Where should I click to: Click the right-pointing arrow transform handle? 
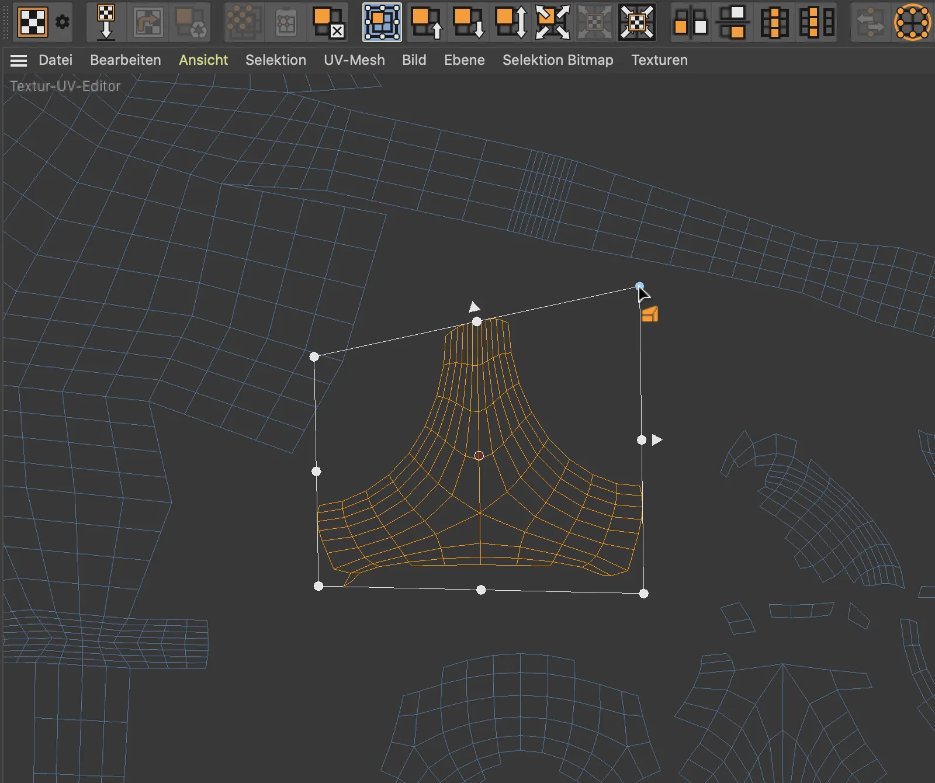657,439
